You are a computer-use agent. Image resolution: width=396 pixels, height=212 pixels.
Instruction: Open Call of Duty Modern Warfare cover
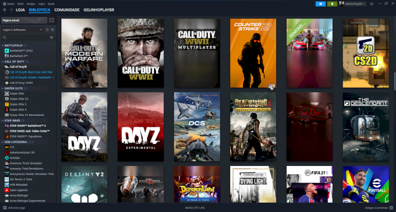point(84,53)
